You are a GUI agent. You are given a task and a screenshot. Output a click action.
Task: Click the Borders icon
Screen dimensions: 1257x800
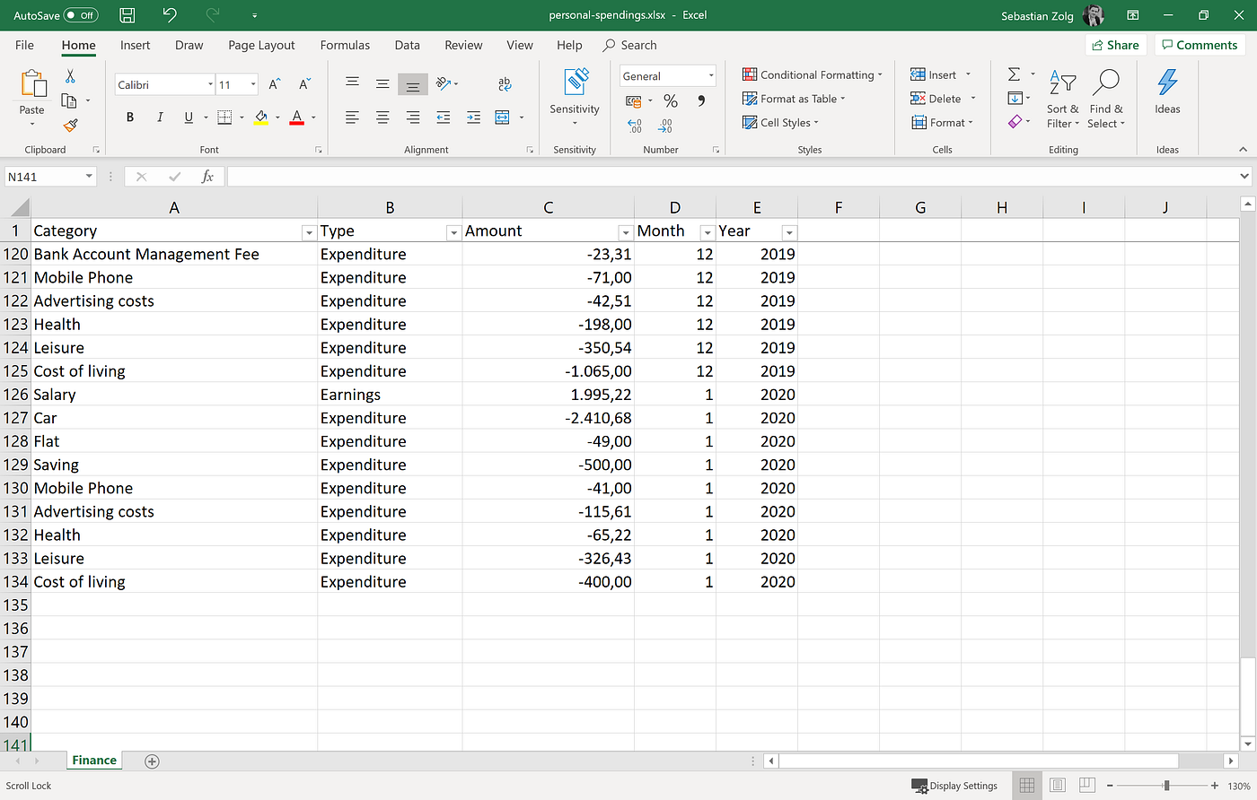pos(224,117)
